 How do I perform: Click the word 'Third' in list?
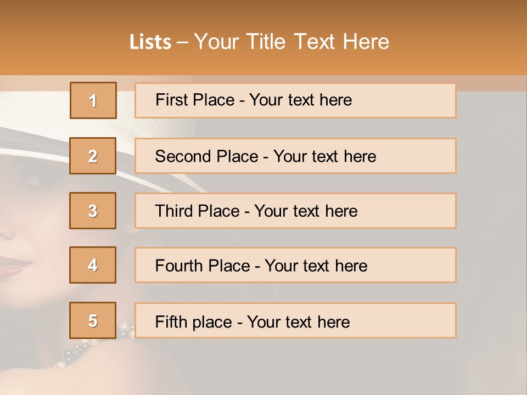point(173,211)
